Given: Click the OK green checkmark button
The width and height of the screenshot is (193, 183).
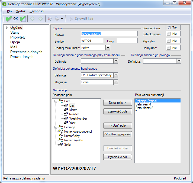Looking at the screenshot, I should [x=12, y=19].
